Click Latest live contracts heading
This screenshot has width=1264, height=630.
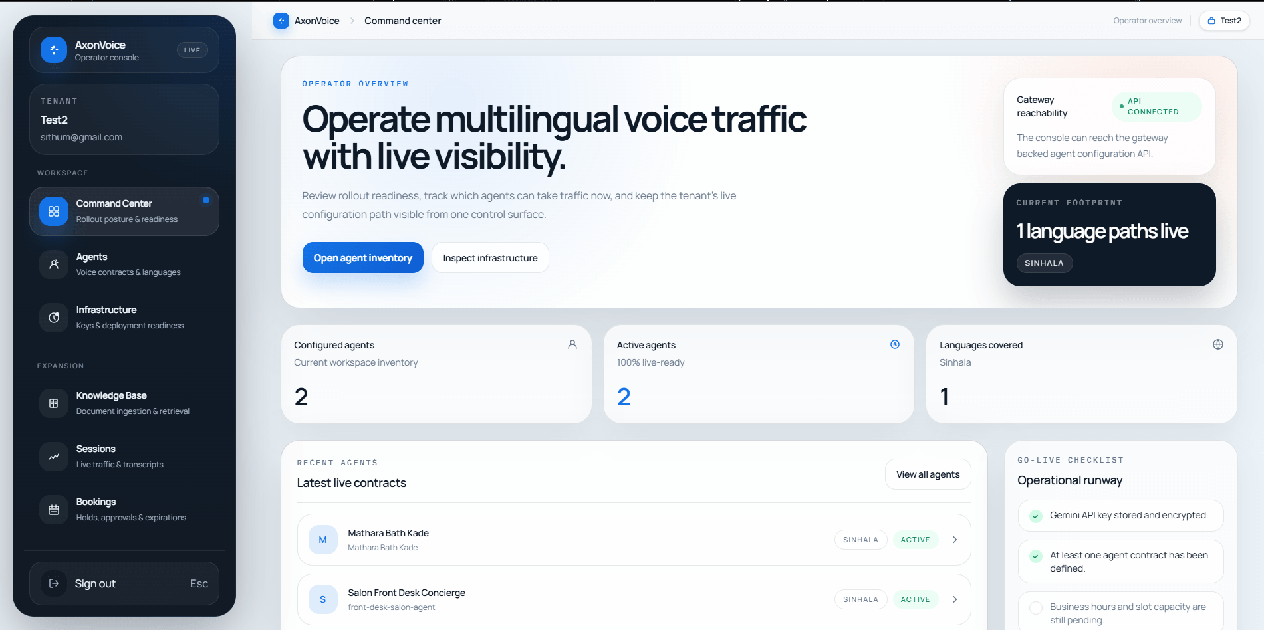[x=351, y=483]
